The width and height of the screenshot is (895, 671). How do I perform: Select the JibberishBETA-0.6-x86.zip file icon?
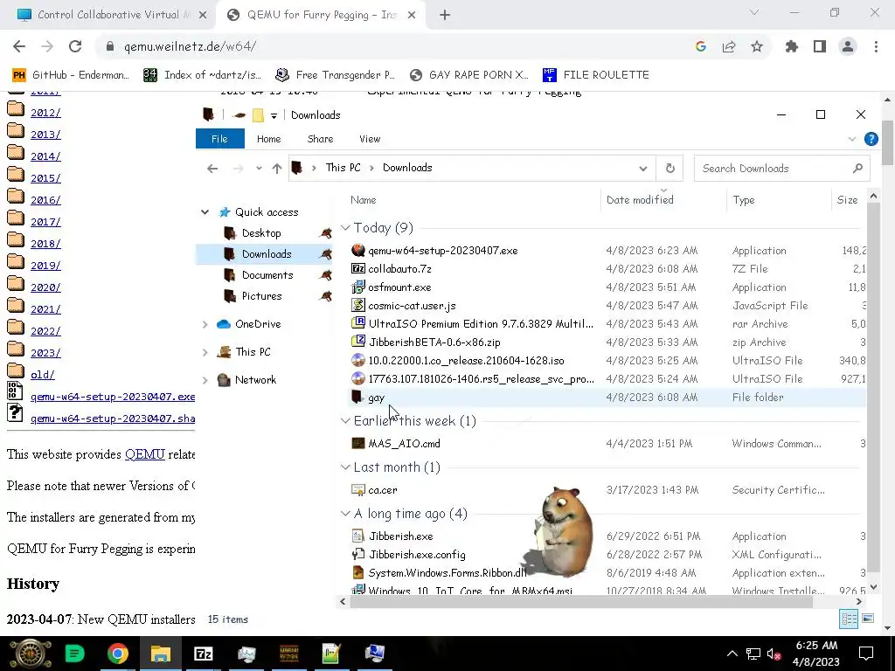357,342
